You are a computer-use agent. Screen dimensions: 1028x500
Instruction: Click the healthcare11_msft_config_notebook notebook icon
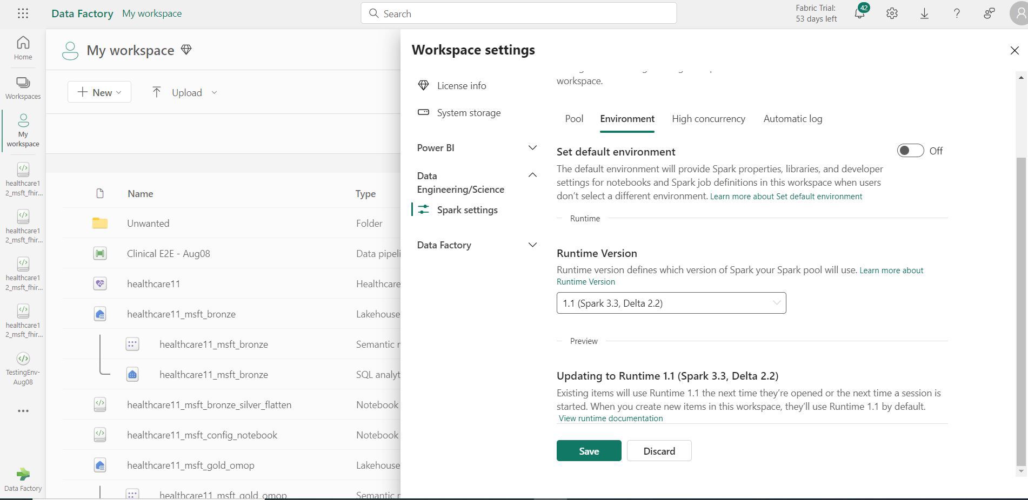pos(99,435)
